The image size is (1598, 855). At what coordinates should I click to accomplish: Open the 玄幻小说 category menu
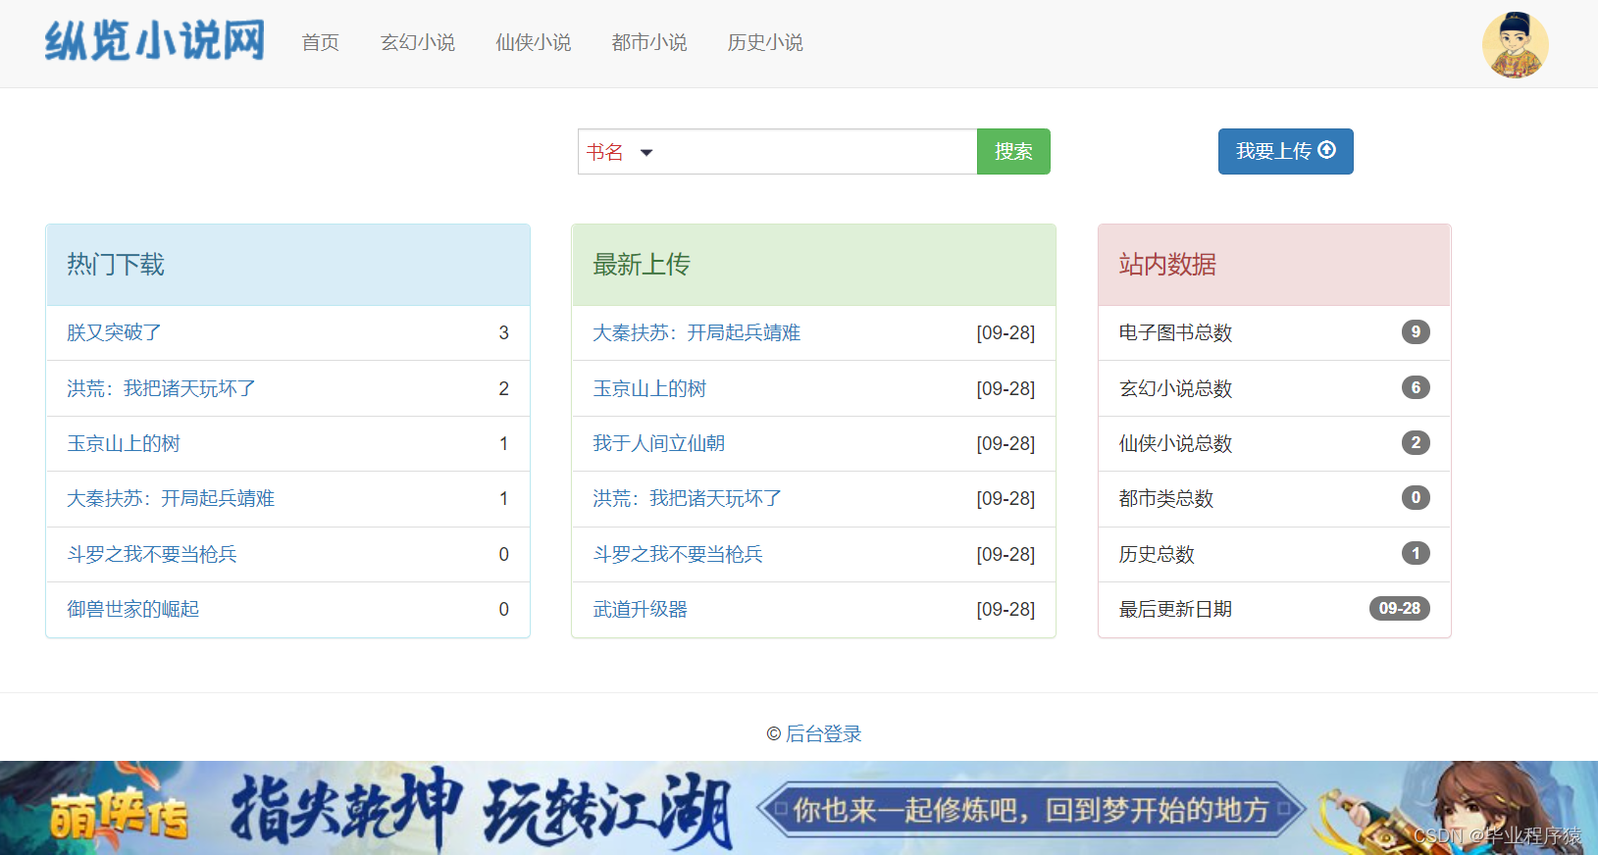[418, 42]
